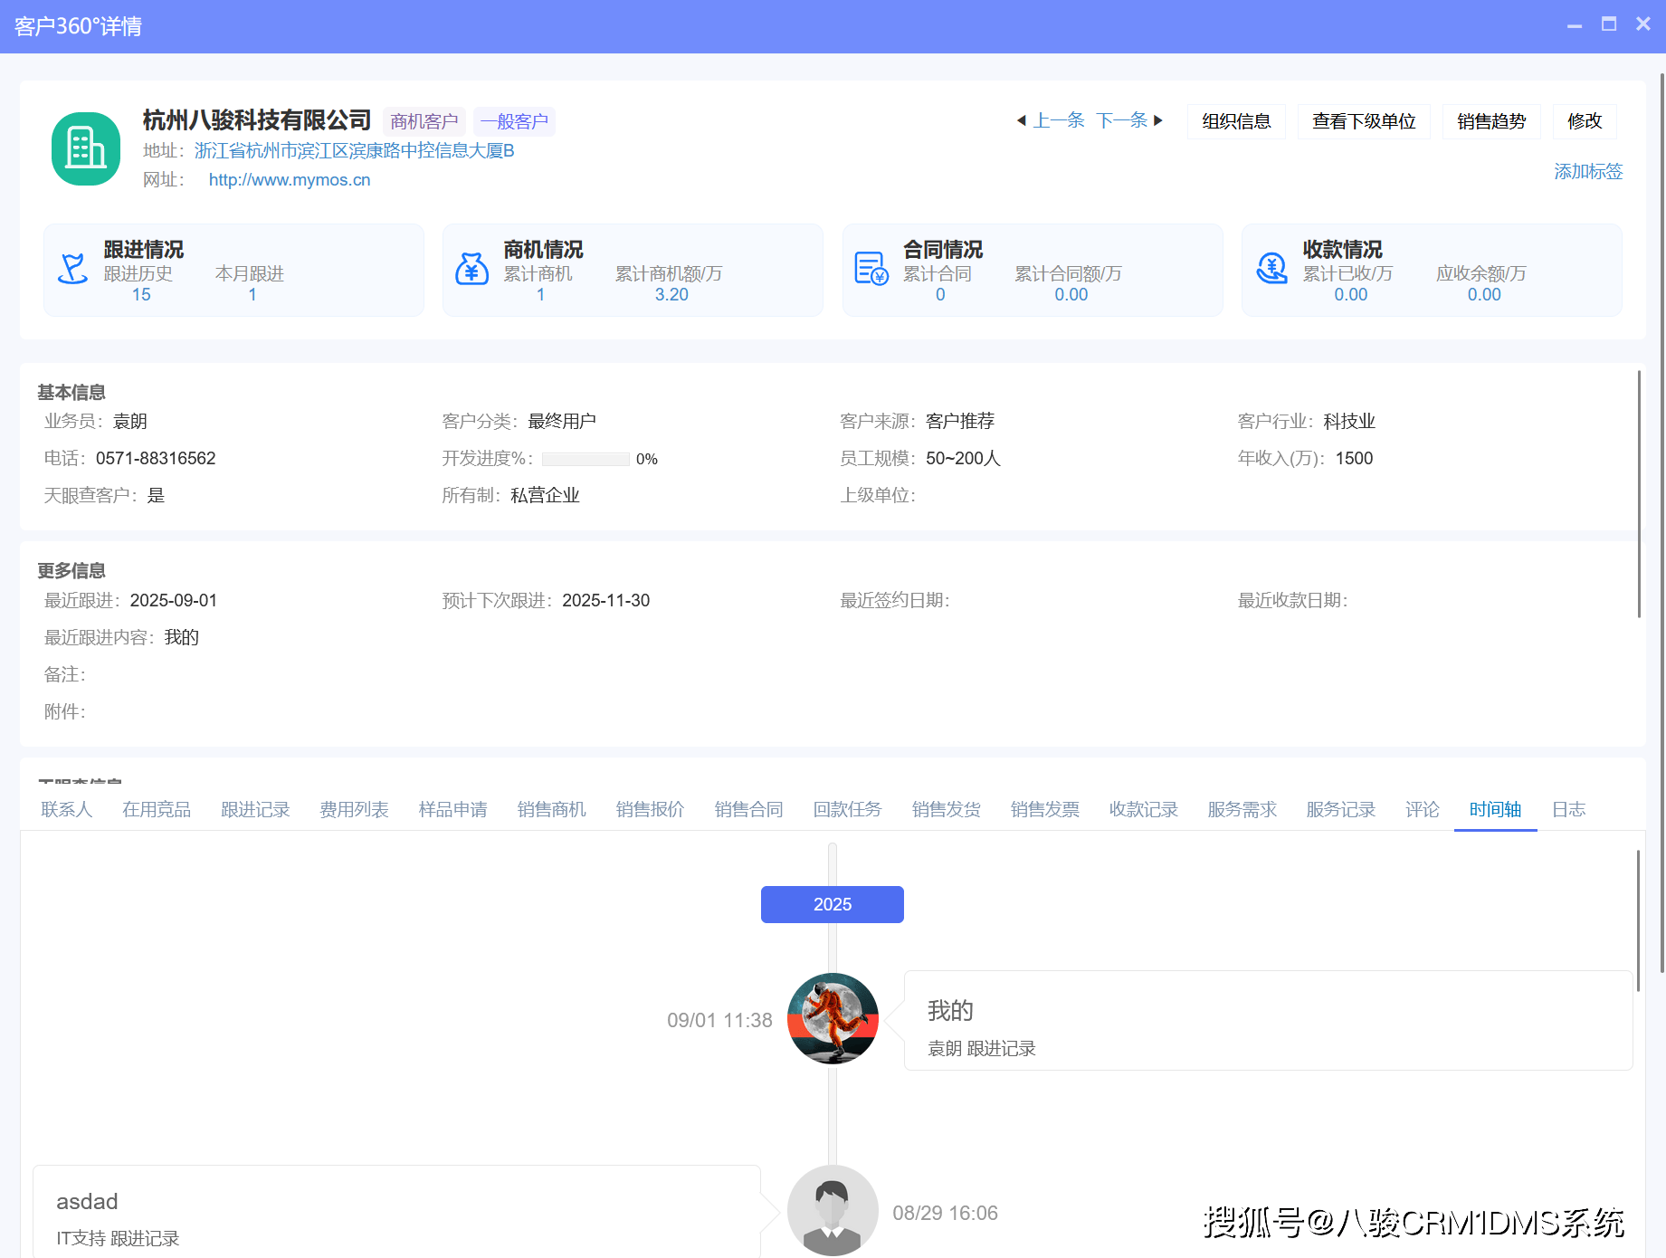Image resolution: width=1666 pixels, height=1258 pixels.
Task: Open the 跟进记录 tab
Action: click(x=255, y=809)
